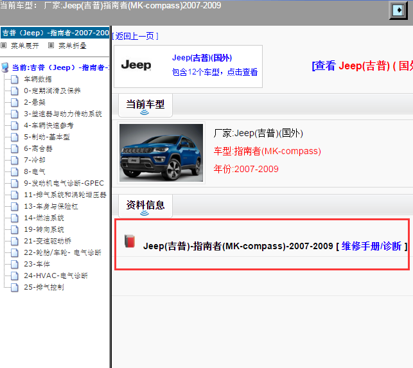Open 8-电气 tree item
The width and height of the screenshot is (413, 368).
pyautogui.click(x=35, y=171)
